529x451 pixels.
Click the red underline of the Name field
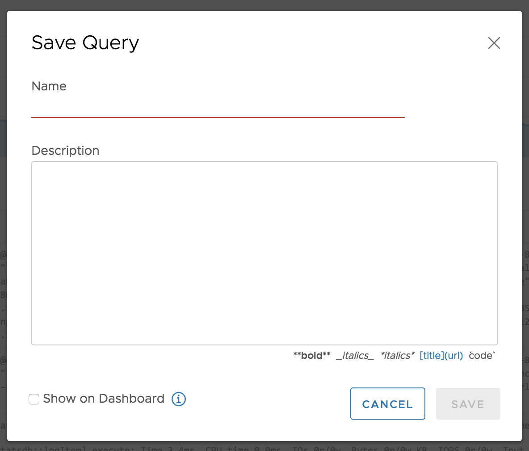tap(218, 117)
